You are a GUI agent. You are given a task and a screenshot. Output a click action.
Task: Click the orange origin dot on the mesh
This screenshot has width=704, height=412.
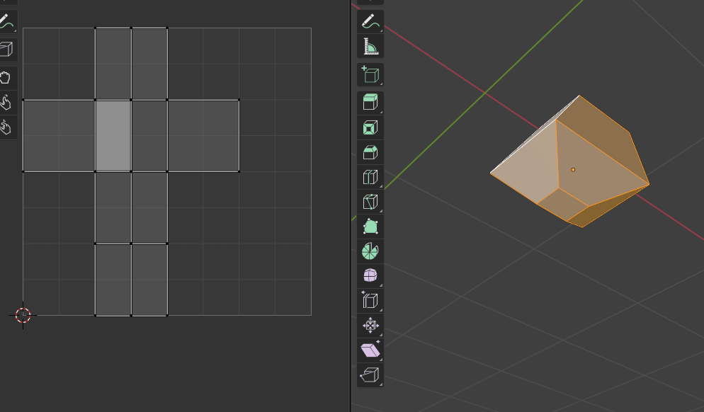(573, 170)
